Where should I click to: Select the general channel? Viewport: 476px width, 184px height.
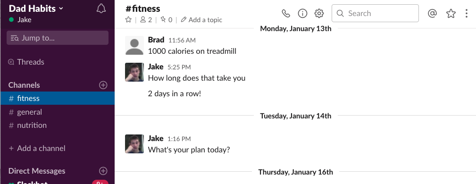point(58,112)
